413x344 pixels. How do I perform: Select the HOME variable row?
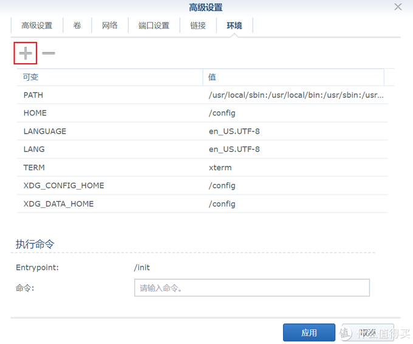109,113
